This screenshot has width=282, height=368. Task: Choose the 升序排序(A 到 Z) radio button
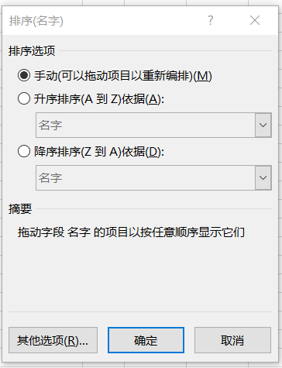pyautogui.click(x=24, y=98)
